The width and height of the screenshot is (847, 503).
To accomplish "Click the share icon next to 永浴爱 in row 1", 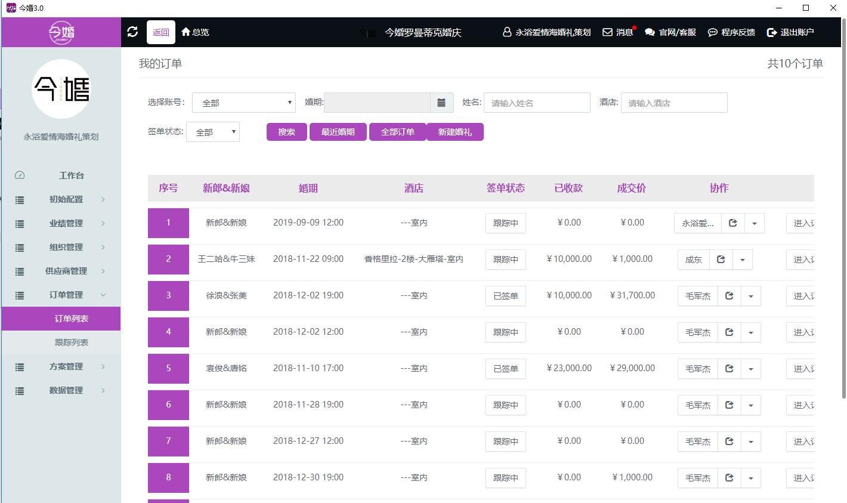I will pyautogui.click(x=733, y=223).
